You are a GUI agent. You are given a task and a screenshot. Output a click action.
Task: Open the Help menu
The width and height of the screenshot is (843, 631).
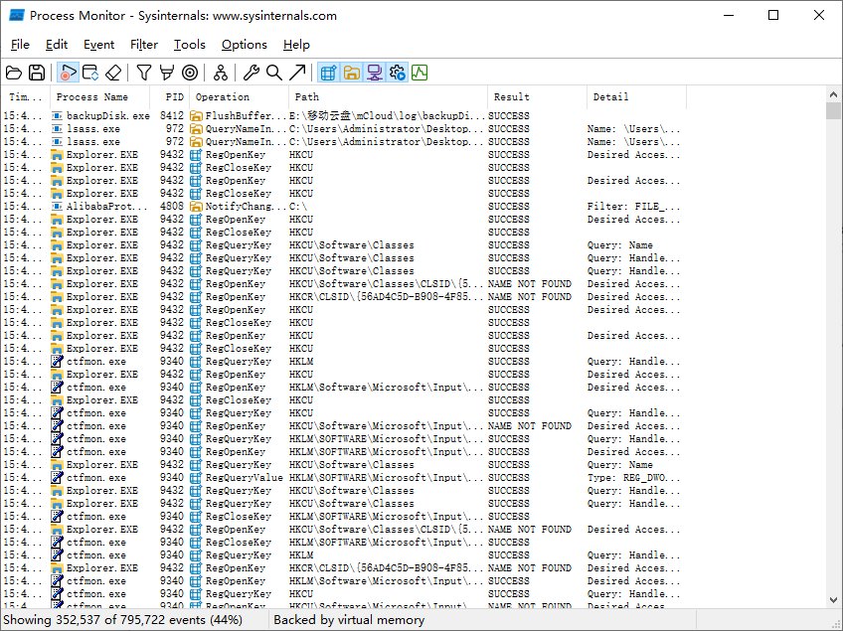pos(296,45)
